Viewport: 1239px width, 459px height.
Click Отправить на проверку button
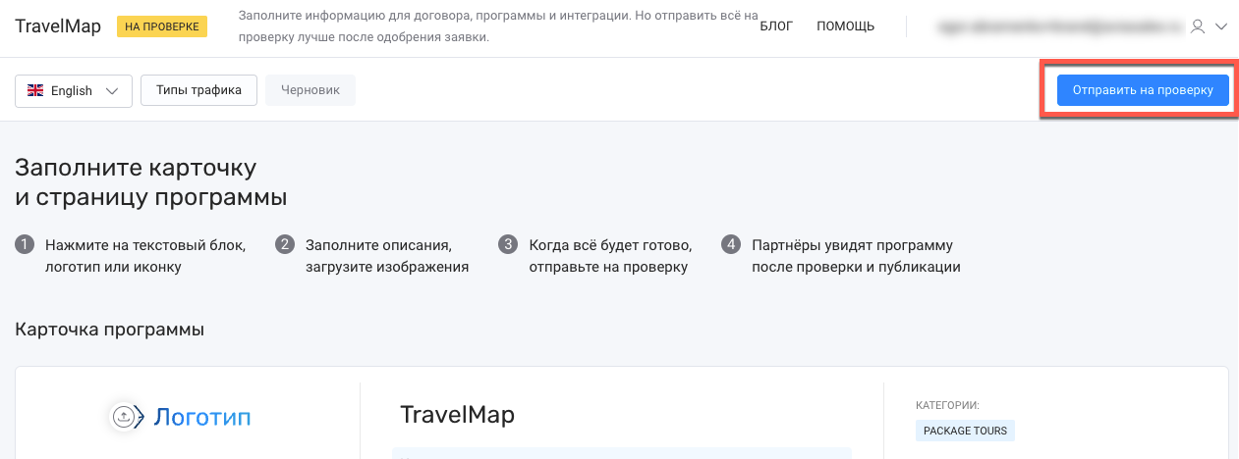tap(1143, 89)
